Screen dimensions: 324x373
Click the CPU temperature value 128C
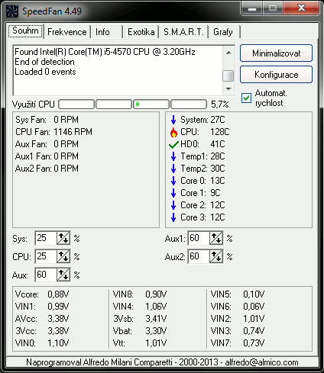(220, 132)
